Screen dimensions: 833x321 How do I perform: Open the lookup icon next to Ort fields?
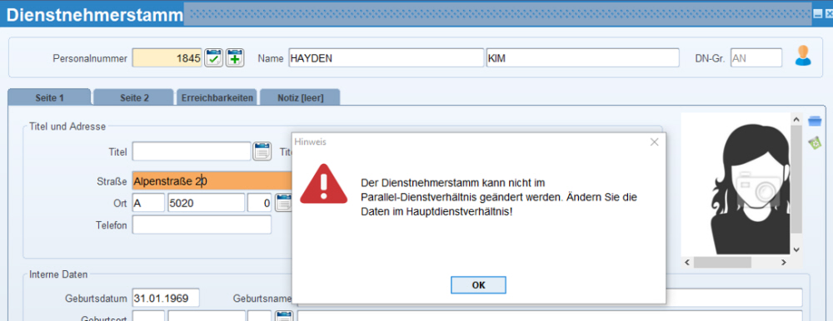(x=283, y=203)
